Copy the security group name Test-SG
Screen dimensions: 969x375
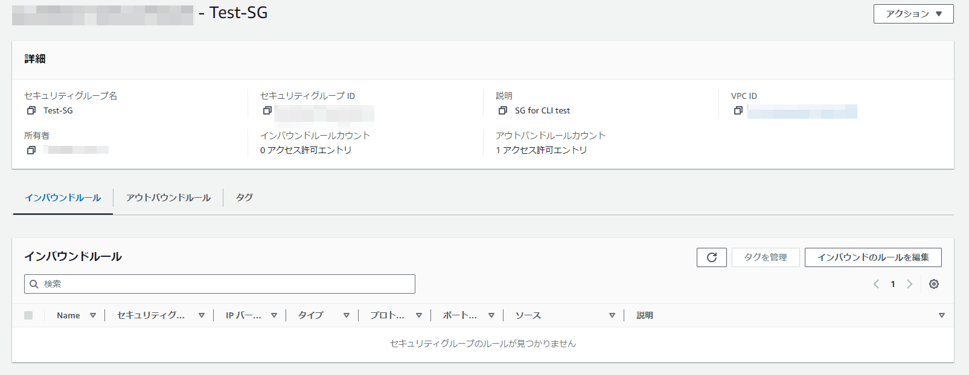[31, 110]
